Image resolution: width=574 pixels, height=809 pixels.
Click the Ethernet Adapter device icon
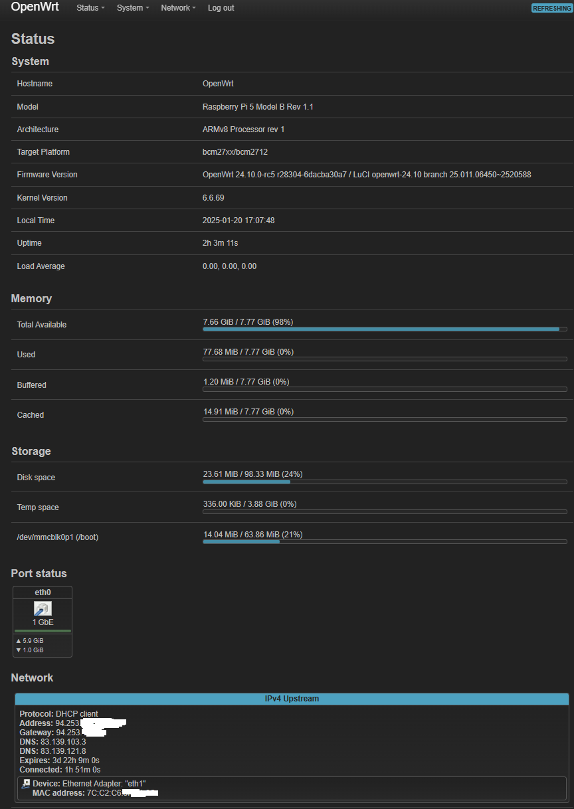(x=26, y=784)
